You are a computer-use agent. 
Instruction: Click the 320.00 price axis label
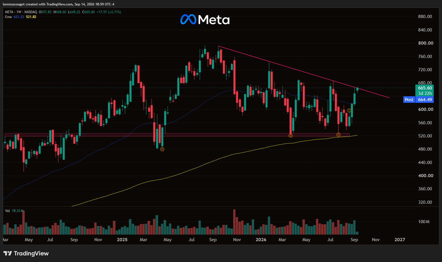(425, 202)
